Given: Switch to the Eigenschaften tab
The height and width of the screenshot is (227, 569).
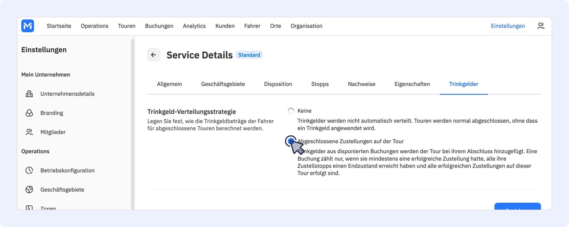Looking at the screenshot, I should 412,84.
